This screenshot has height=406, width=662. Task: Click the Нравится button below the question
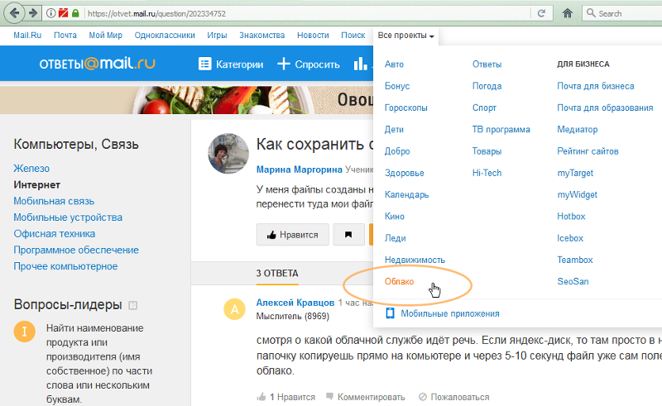(293, 235)
